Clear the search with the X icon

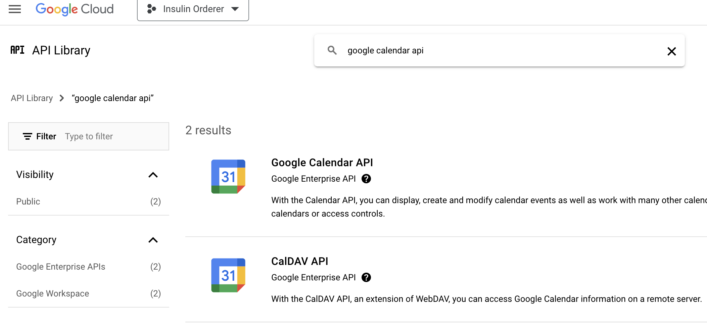click(x=671, y=51)
